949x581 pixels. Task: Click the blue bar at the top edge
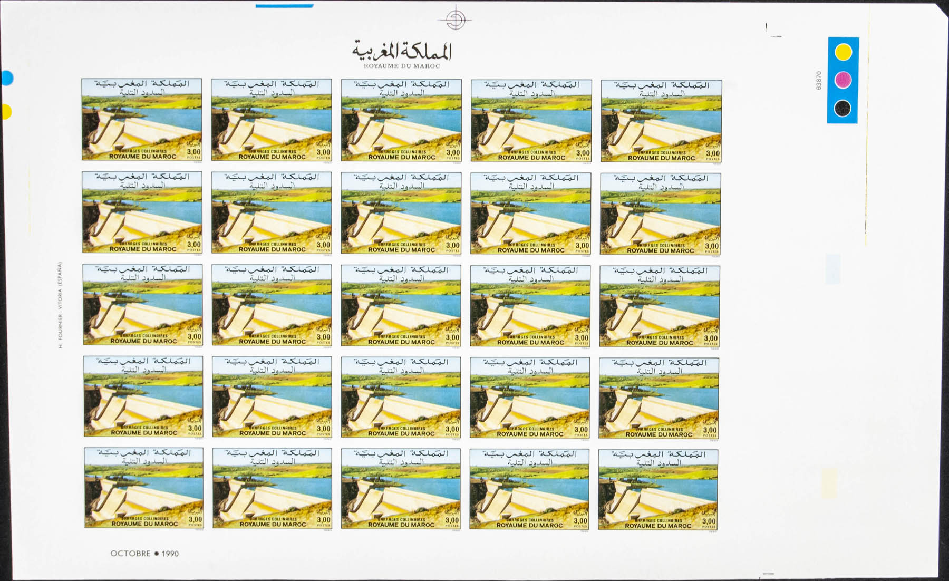click(x=284, y=6)
